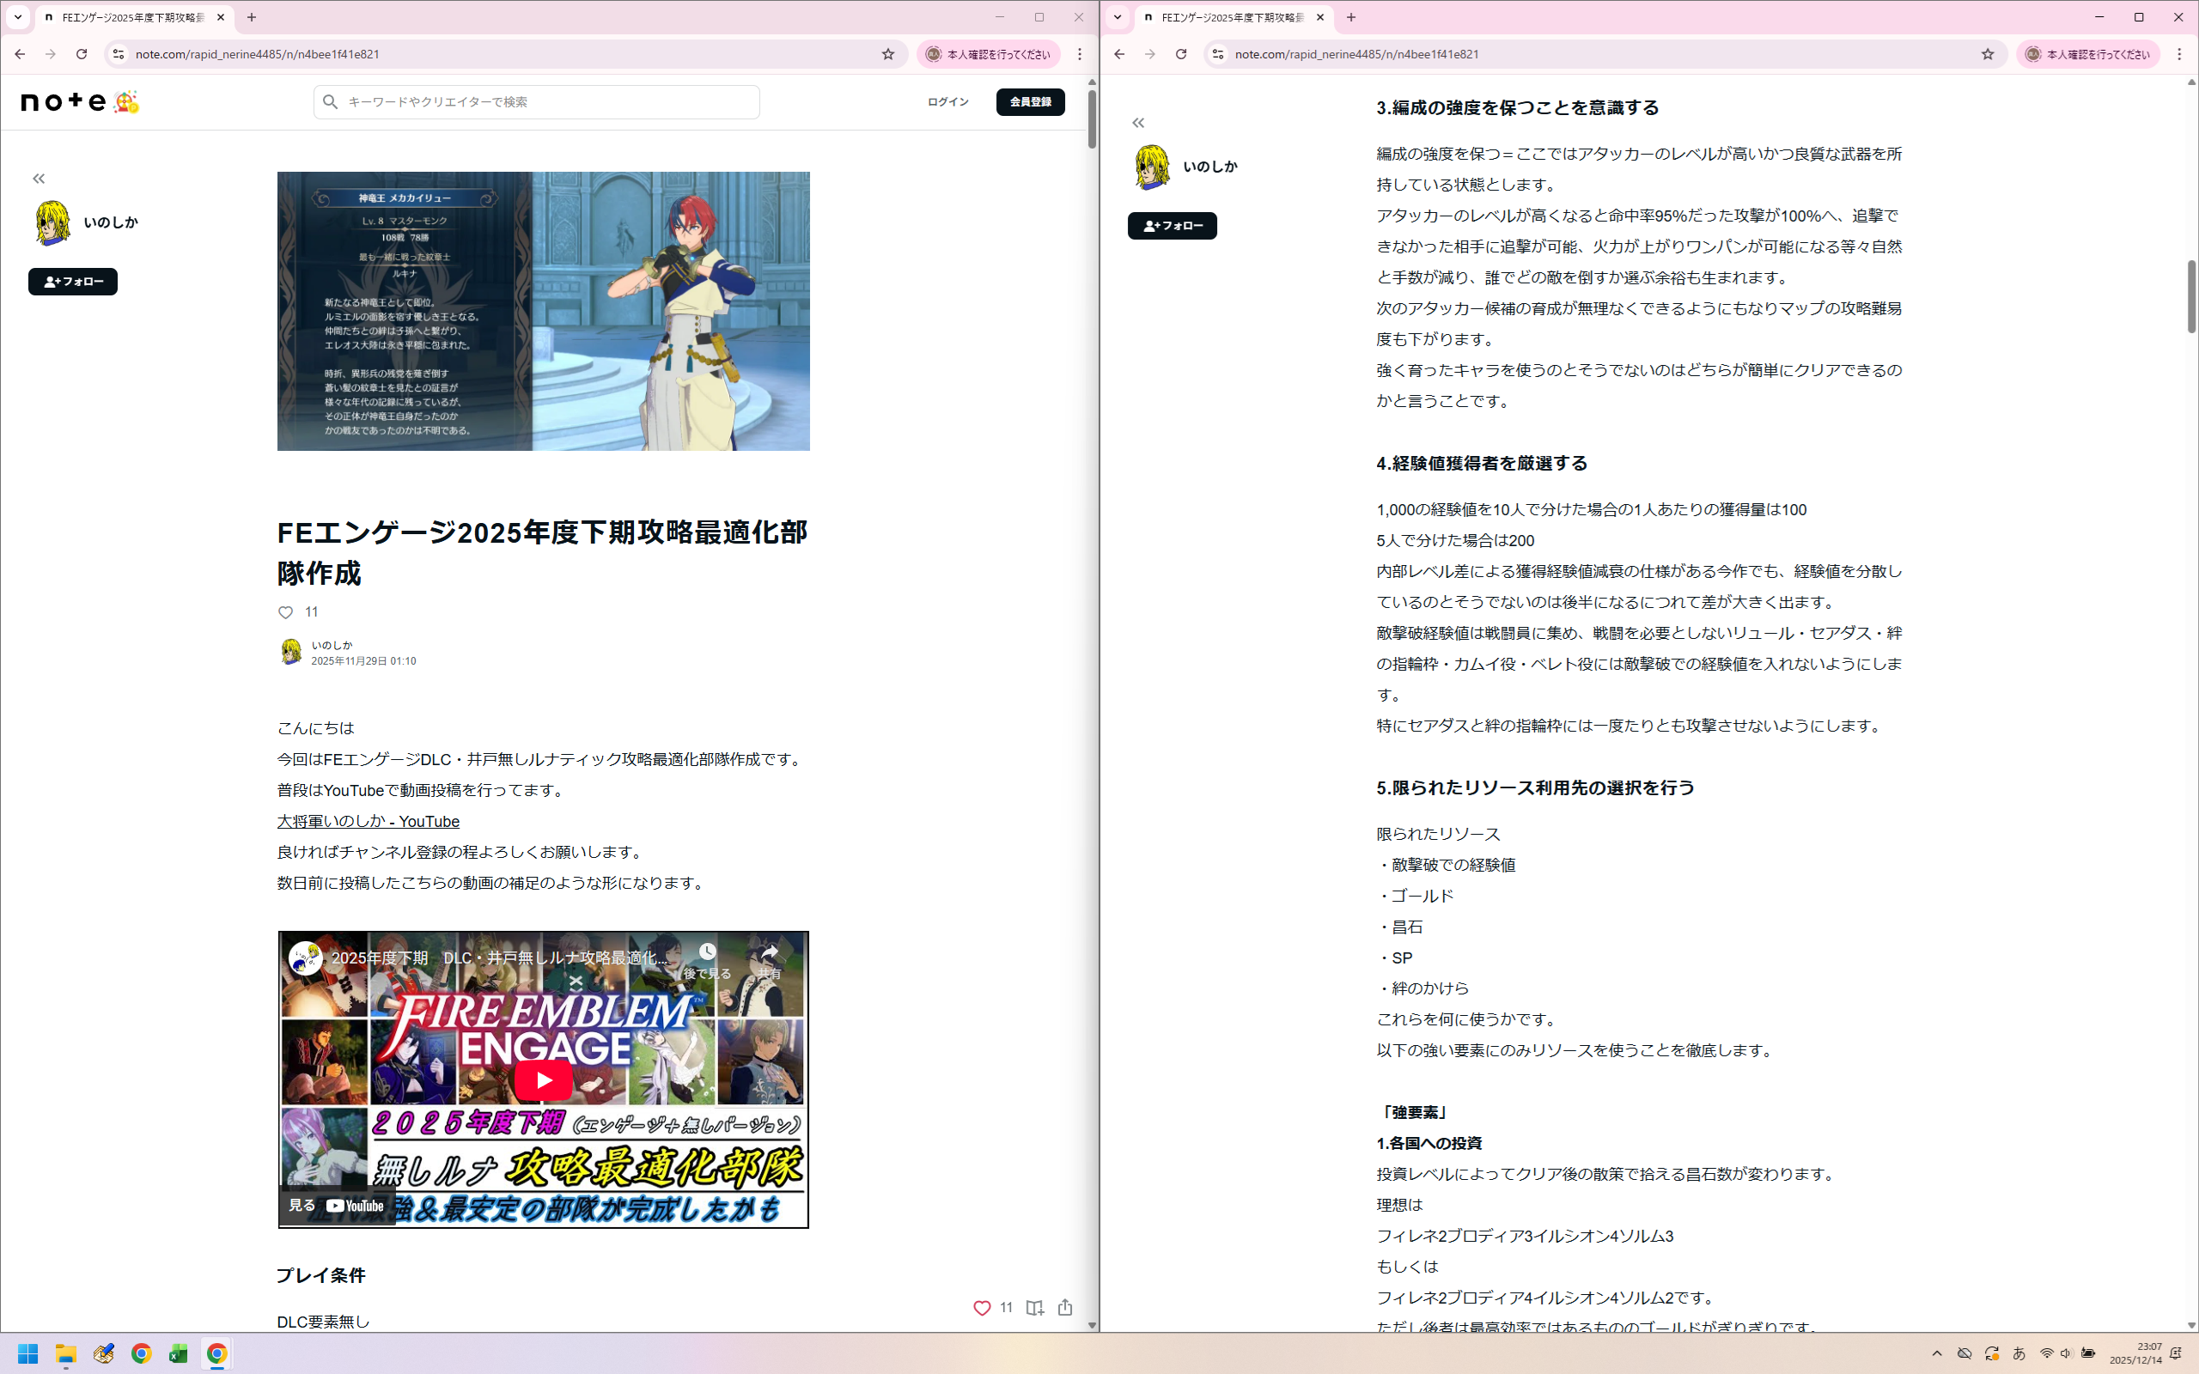Open Excel from the Windows taskbar
The height and width of the screenshot is (1374, 2199).
click(x=178, y=1354)
